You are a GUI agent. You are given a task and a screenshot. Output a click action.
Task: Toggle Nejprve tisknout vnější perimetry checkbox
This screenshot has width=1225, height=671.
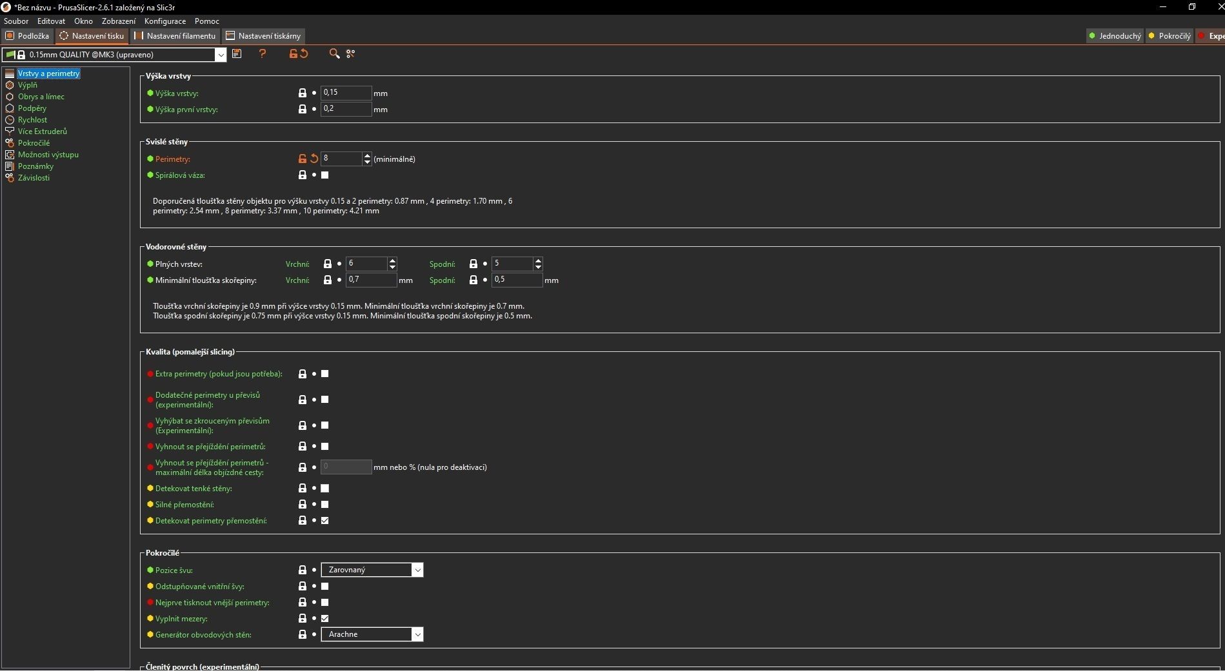click(x=325, y=602)
